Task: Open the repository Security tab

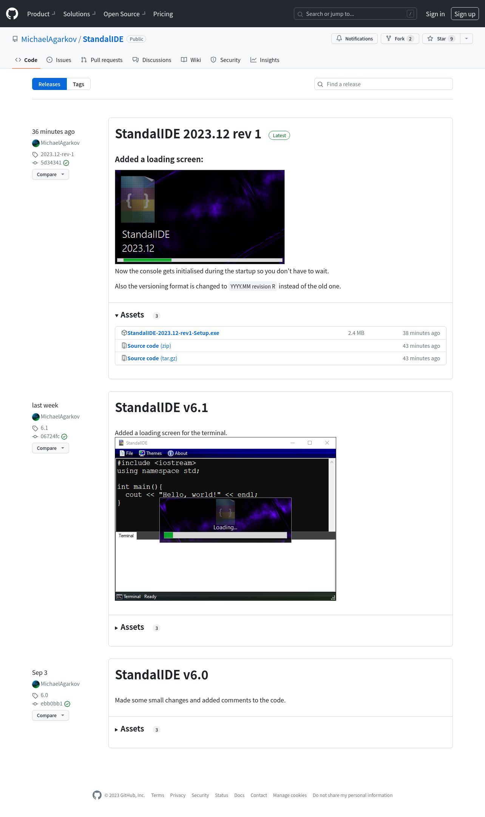Action: [226, 60]
